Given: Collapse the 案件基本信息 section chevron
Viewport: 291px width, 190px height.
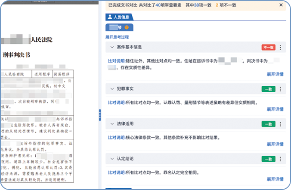Looking at the screenshot, I should 112,47.
